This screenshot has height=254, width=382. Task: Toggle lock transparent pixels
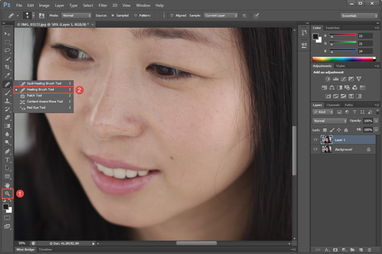(325, 130)
